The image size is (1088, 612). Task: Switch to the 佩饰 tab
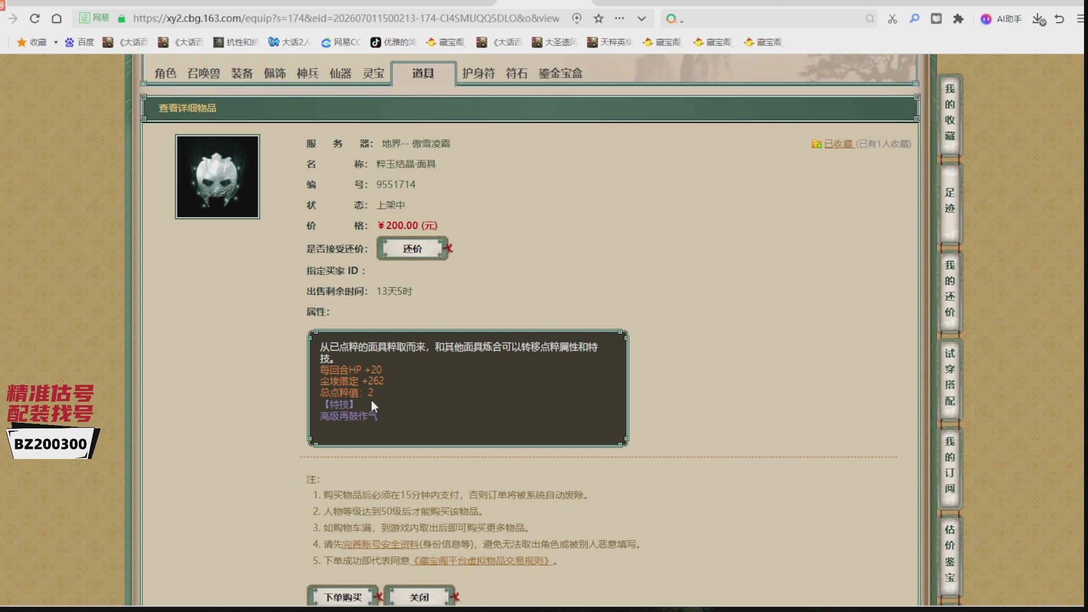pyautogui.click(x=275, y=73)
